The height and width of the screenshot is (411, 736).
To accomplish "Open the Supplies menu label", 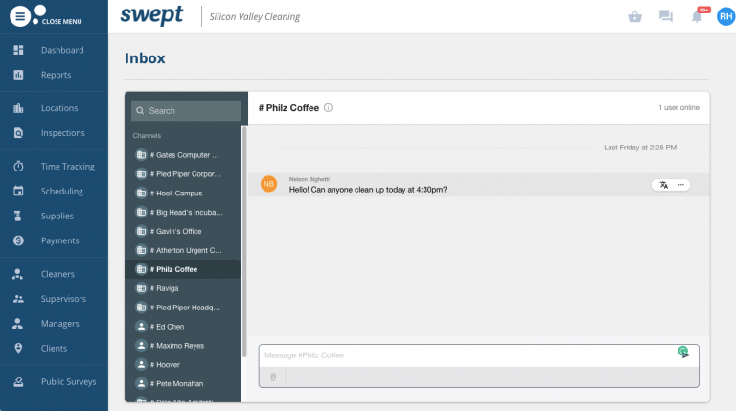I will (x=57, y=217).
